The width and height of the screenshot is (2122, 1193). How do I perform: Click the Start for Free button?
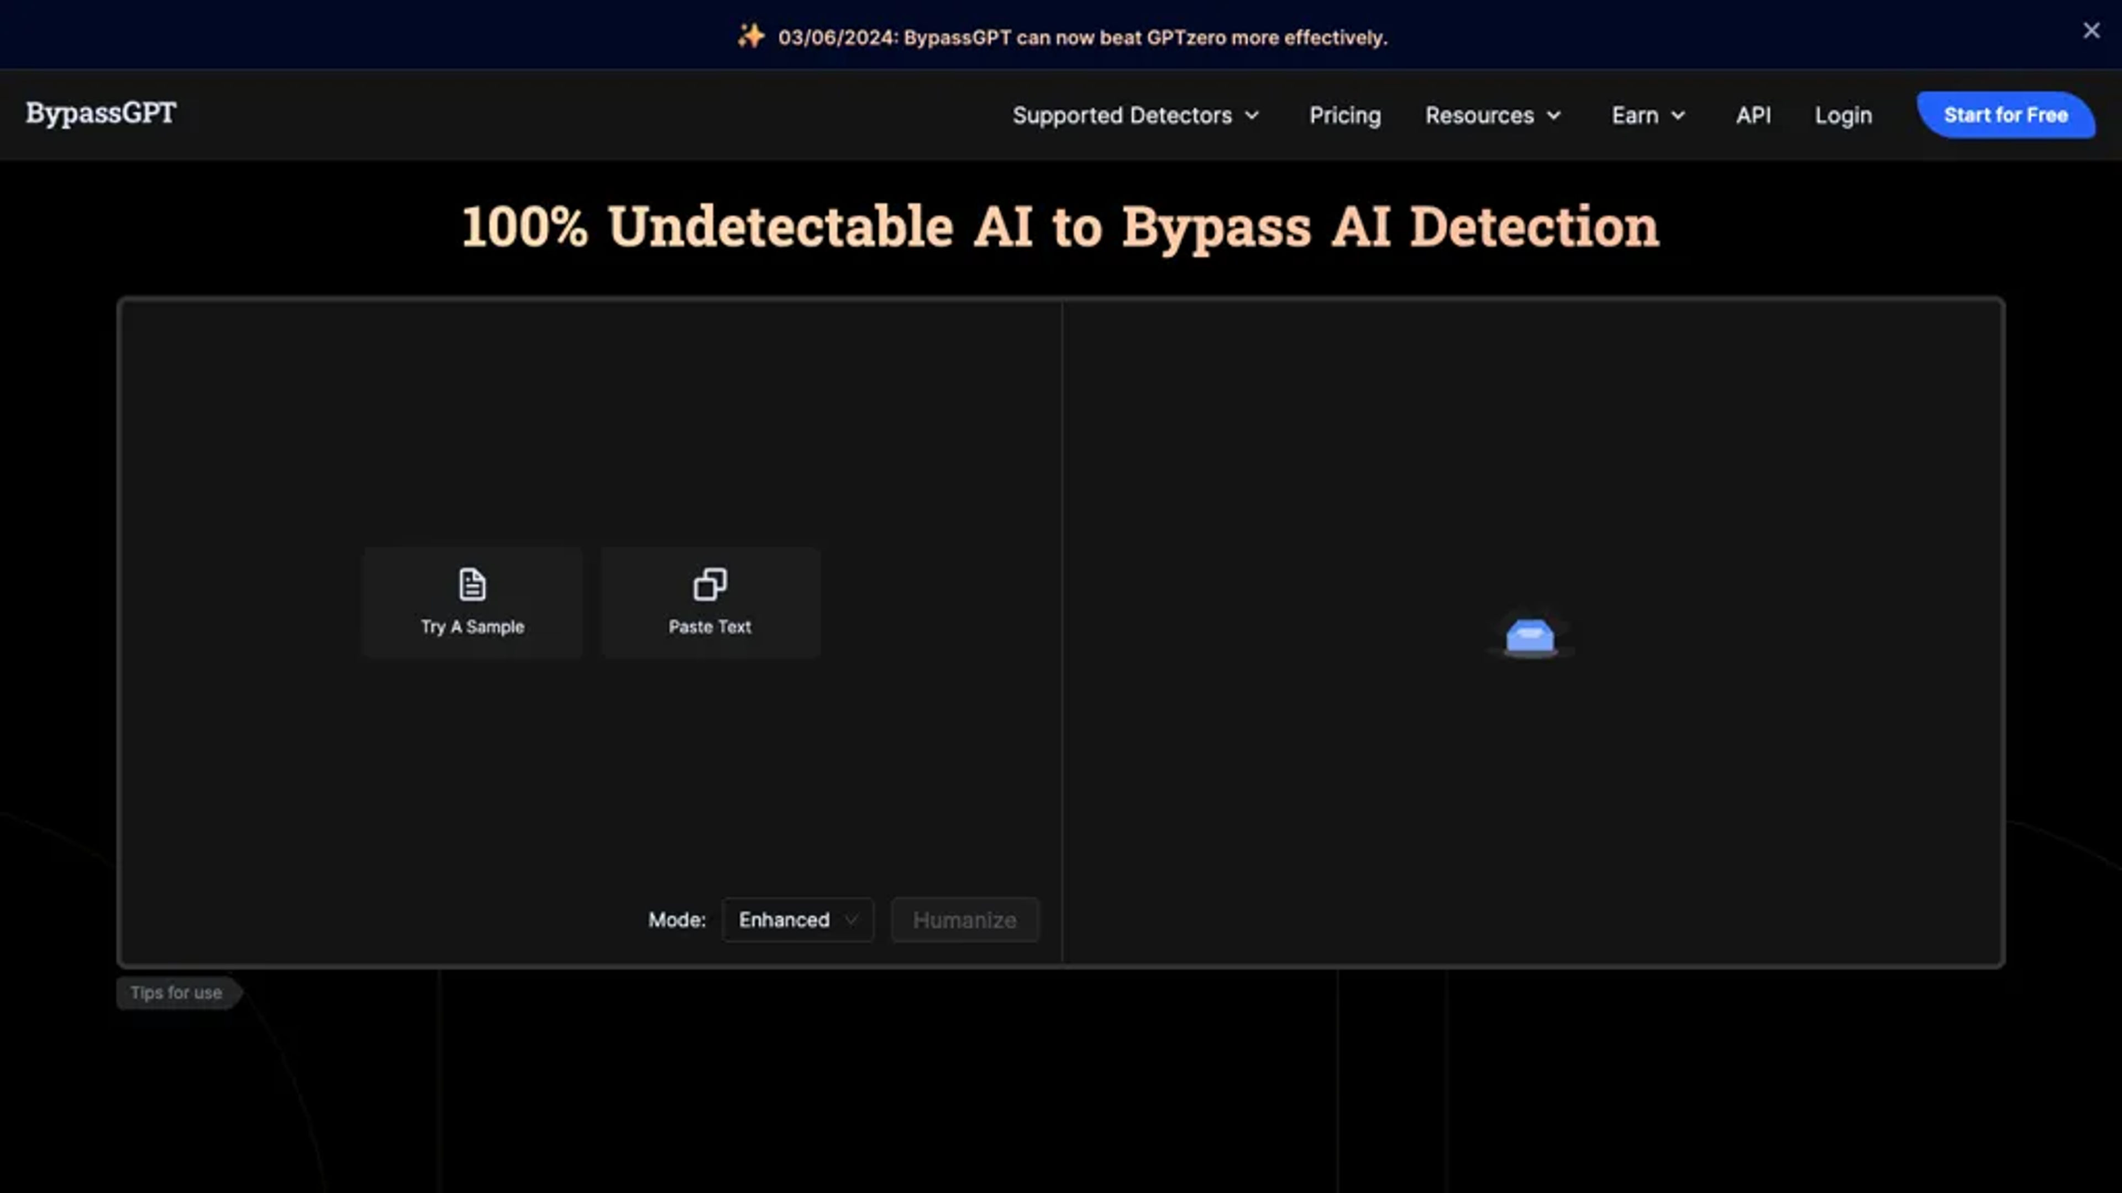(2005, 115)
